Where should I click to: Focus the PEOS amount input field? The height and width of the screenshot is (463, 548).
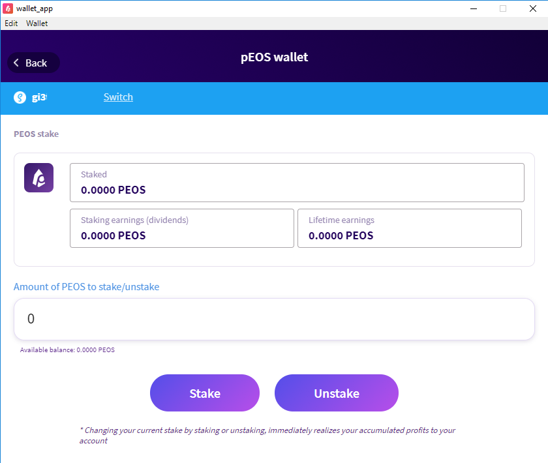274,319
